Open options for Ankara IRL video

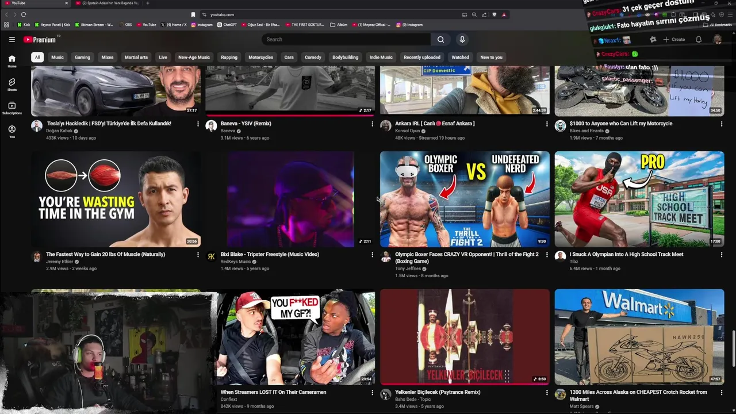[547, 124]
